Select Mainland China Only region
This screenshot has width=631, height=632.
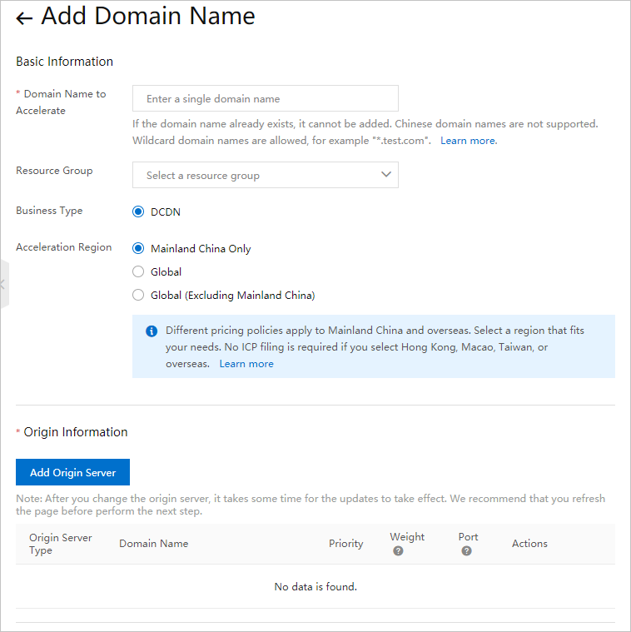(x=138, y=248)
